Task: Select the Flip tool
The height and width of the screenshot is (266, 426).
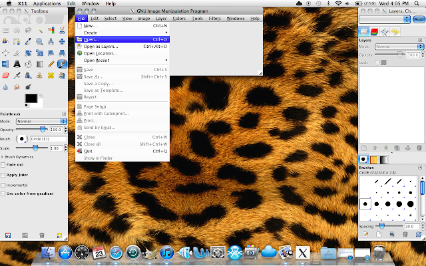Action: click(5, 64)
